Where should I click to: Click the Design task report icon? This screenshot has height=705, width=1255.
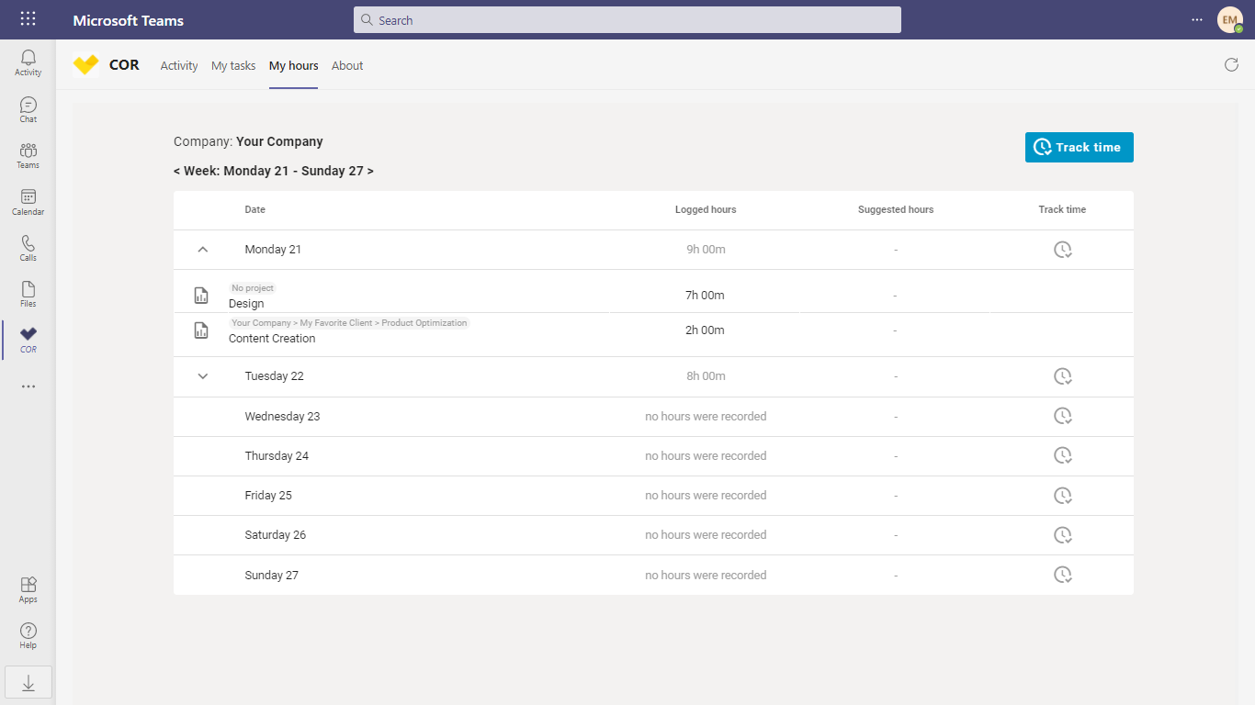click(201, 296)
